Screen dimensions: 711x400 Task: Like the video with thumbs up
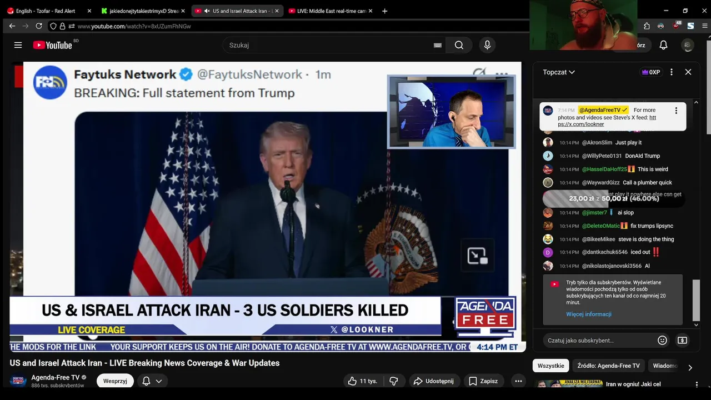[x=362, y=381]
